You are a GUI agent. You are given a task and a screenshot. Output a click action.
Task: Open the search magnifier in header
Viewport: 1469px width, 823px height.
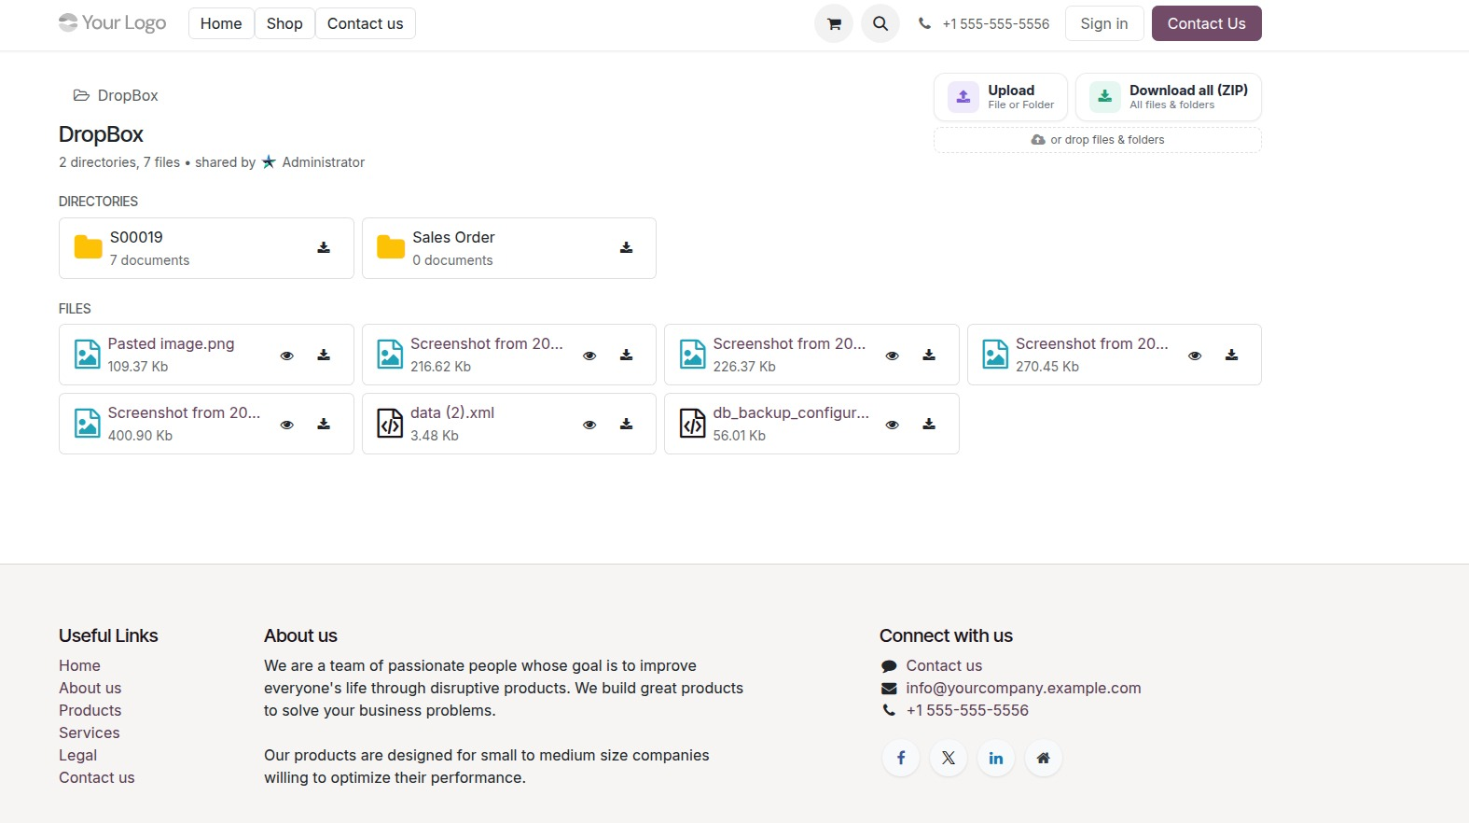point(880,23)
